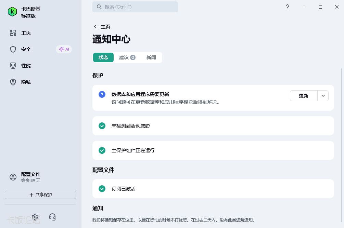344x228 pixels.
Task: Click the blue question icon beside 数据库和应用程序需要更新
Action: (x=102, y=94)
